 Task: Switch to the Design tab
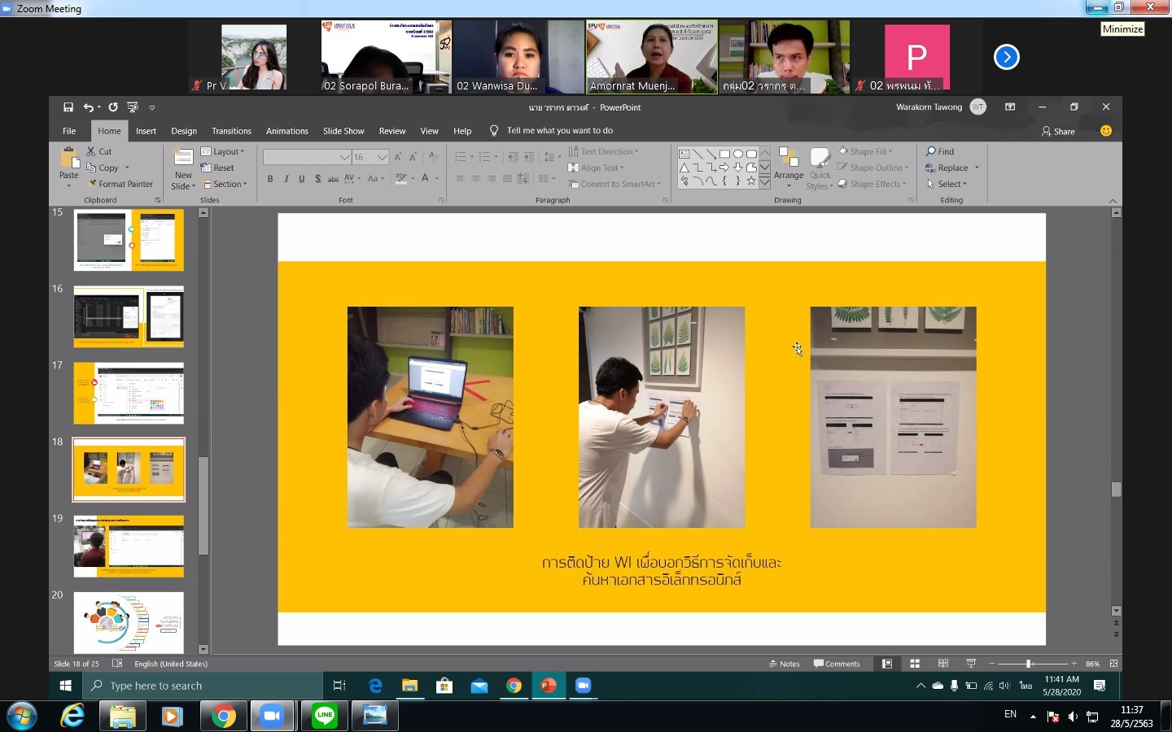[x=184, y=131]
